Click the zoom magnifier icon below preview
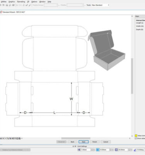Image resolution: width=145 pixels, height=155 pixels. click(x=8, y=138)
